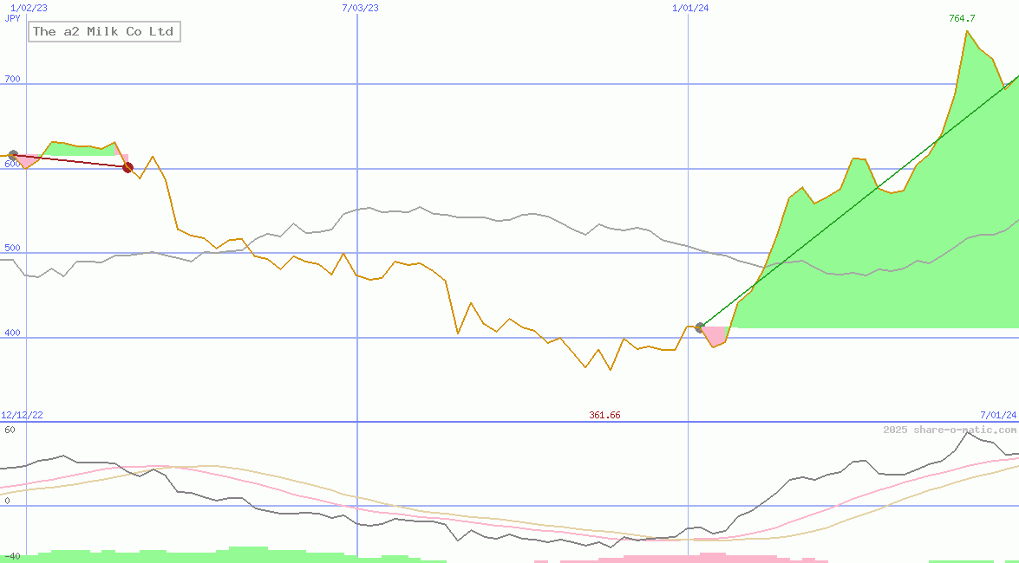Viewport: 1019px width, 563px height.
Task: Click the red sell marker dot near 600
Action: [127, 167]
